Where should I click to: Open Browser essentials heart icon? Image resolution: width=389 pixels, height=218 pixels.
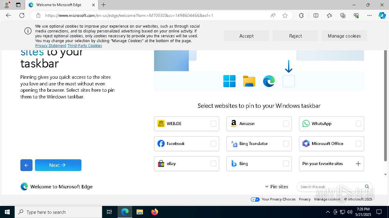356,15
